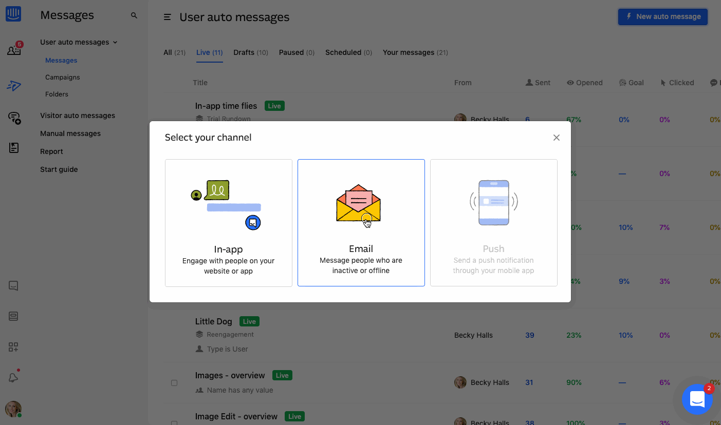Choose the Email channel card
721x425 pixels.
tap(361, 222)
